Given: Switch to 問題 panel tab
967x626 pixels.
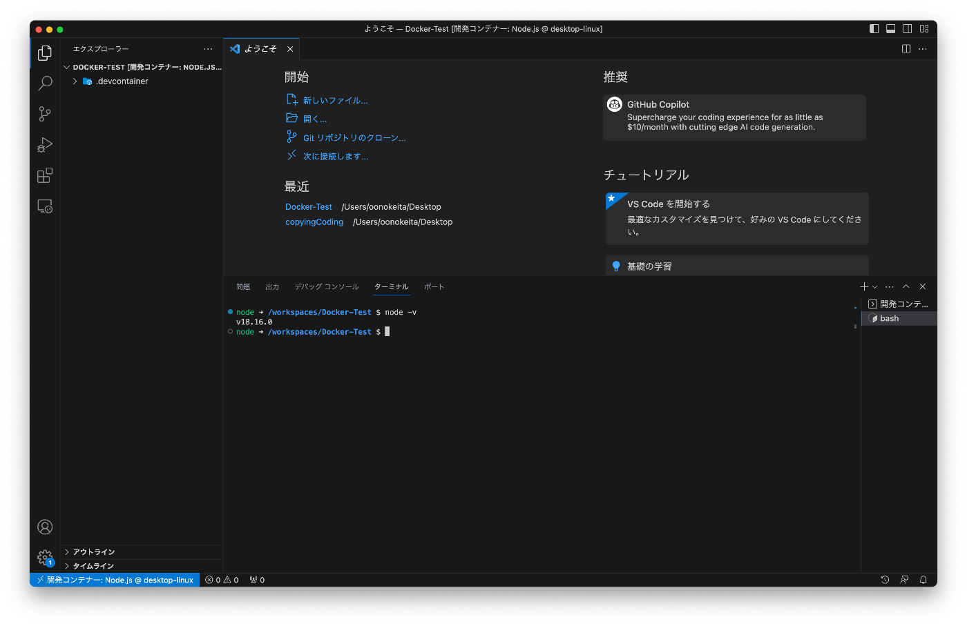Looking at the screenshot, I should [x=243, y=287].
